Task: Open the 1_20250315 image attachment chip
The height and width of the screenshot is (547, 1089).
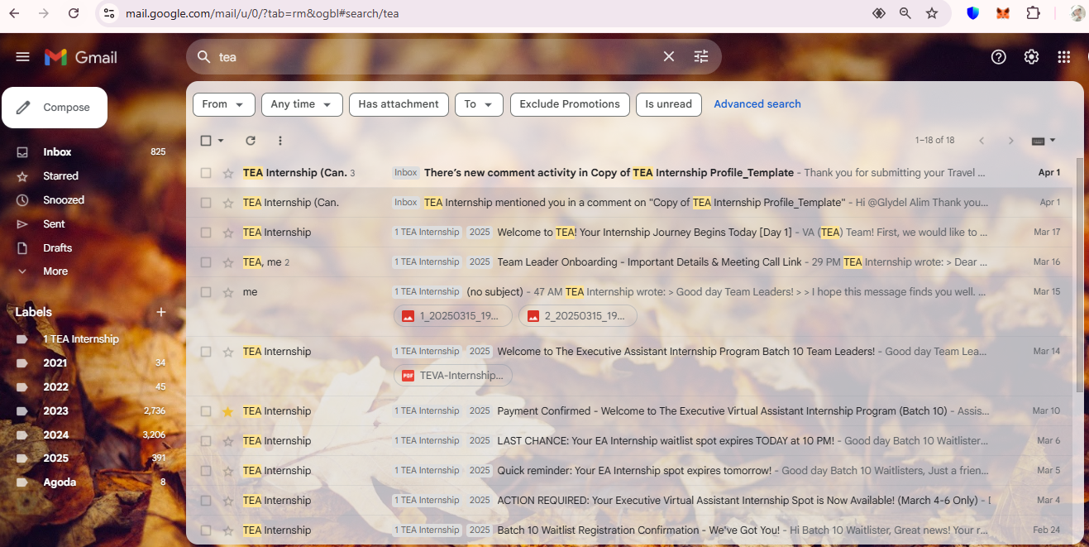Action: 452,316
